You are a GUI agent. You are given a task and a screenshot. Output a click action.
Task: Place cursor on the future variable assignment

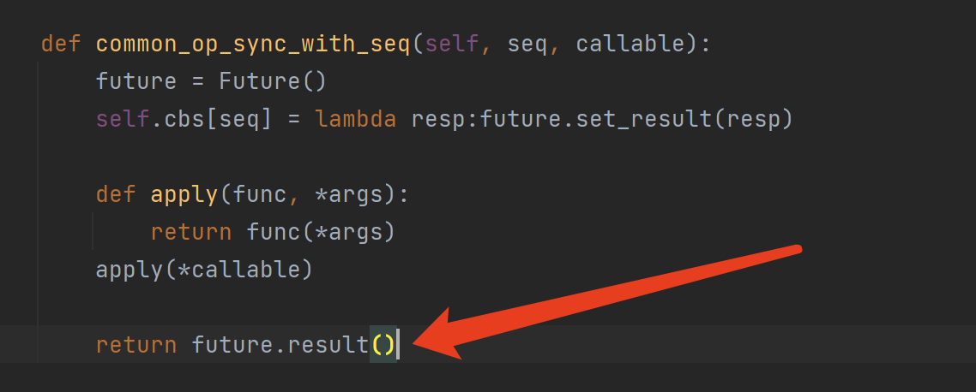tap(136, 81)
